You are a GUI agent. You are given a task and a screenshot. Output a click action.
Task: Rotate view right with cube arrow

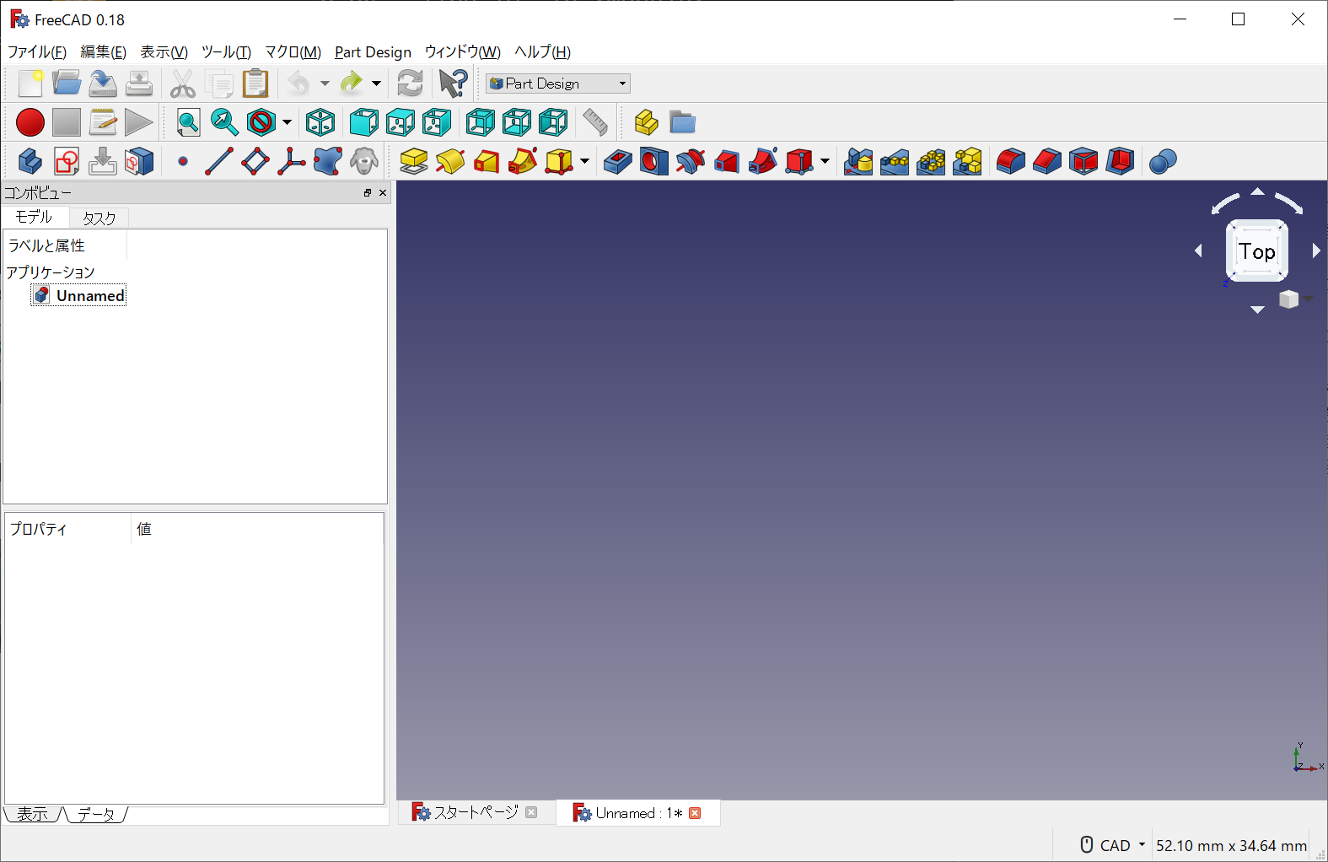pos(1316,251)
